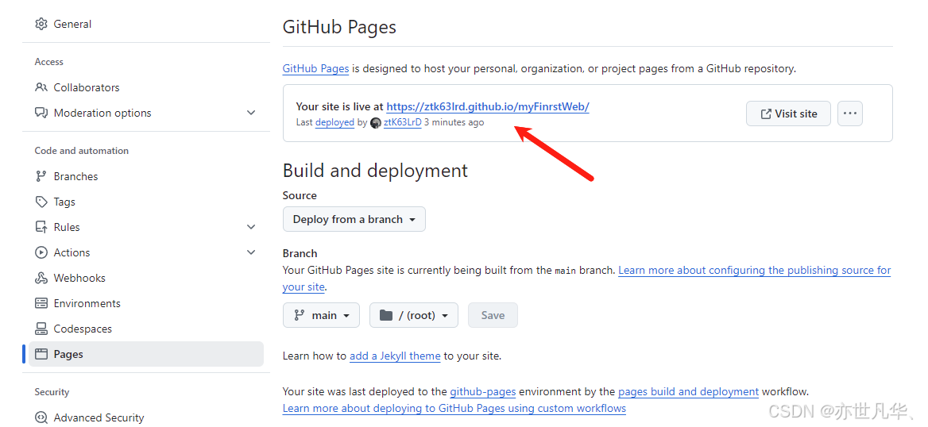Click the Rules icon in sidebar

click(41, 227)
